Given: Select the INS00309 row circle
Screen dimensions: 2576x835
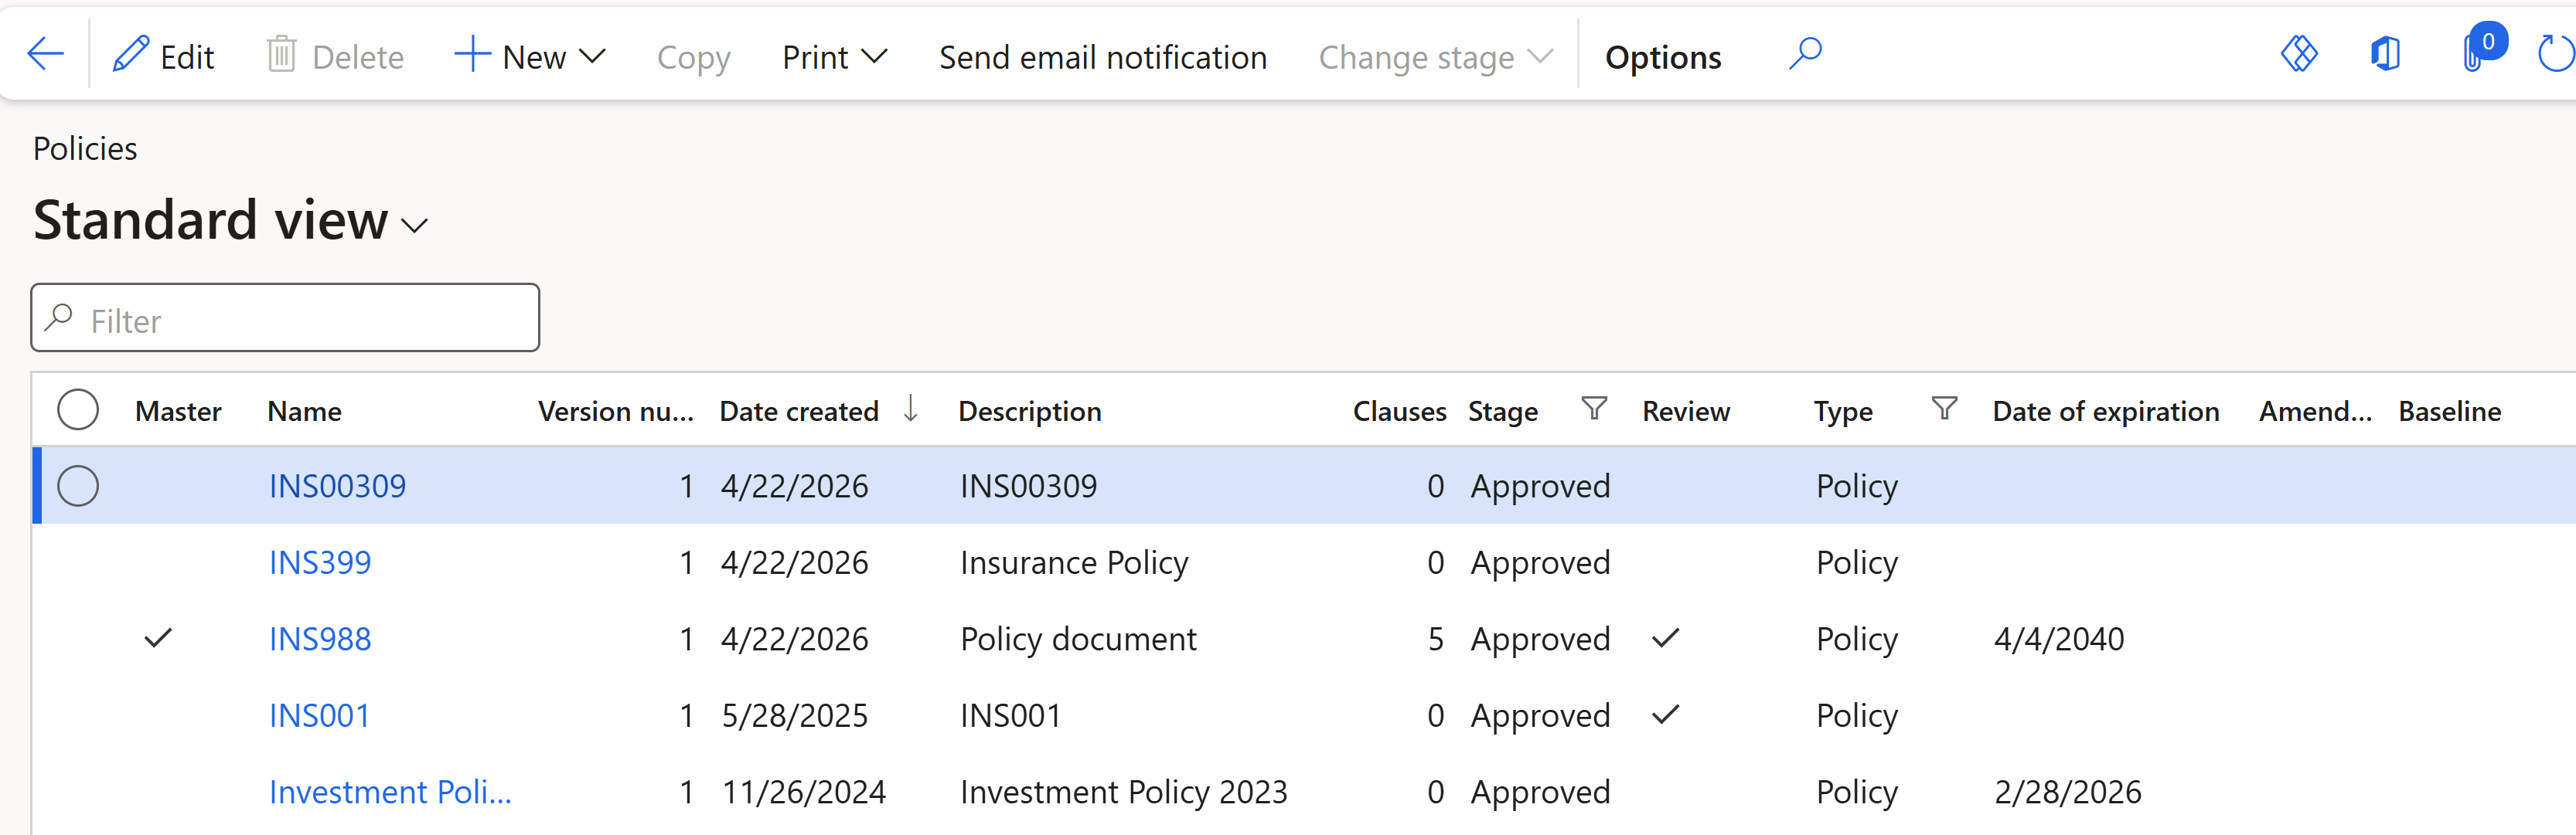Looking at the screenshot, I should click(78, 487).
